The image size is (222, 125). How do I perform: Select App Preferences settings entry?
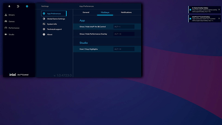[54, 14]
